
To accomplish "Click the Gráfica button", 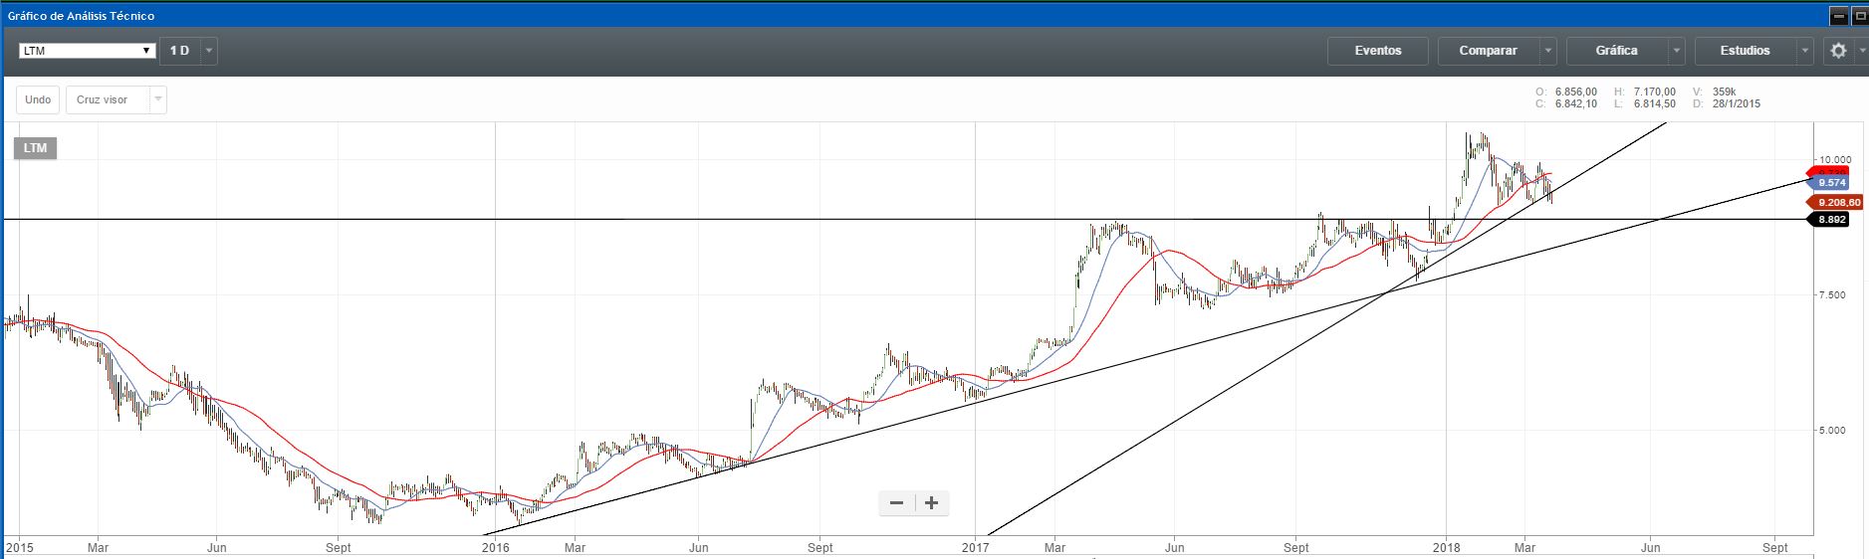I will click(1617, 51).
